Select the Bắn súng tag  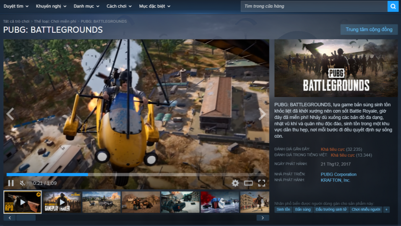point(302,210)
